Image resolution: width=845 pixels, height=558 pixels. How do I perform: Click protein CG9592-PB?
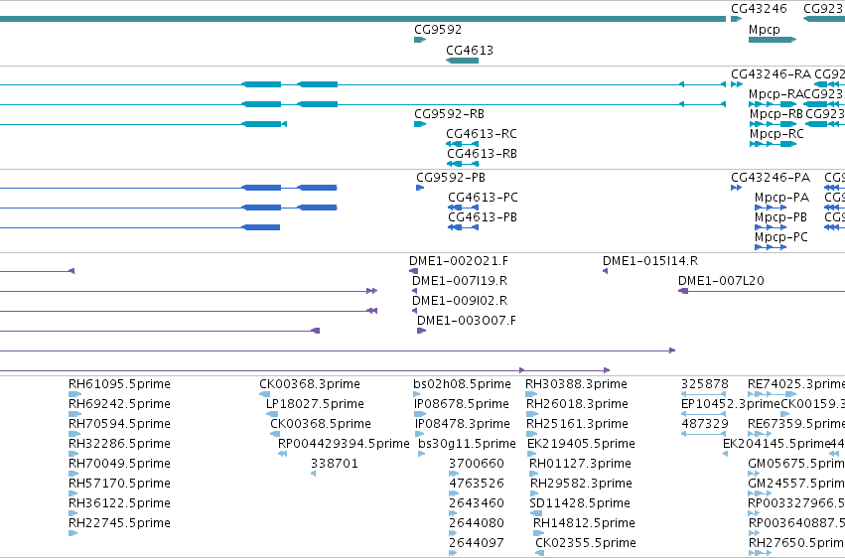451,177
